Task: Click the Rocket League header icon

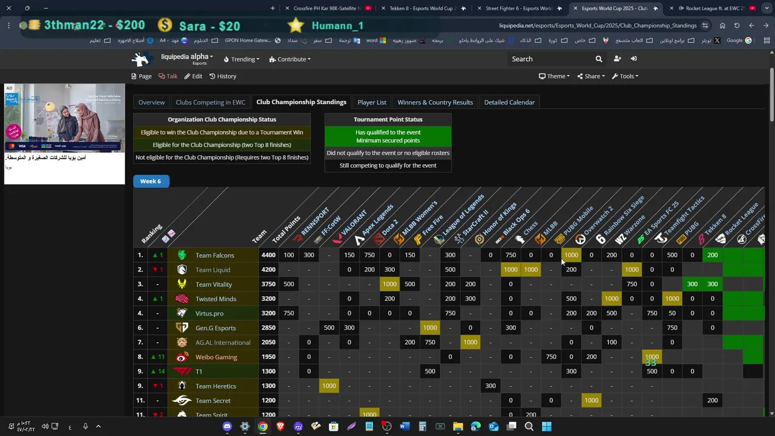Action: click(x=721, y=240)
